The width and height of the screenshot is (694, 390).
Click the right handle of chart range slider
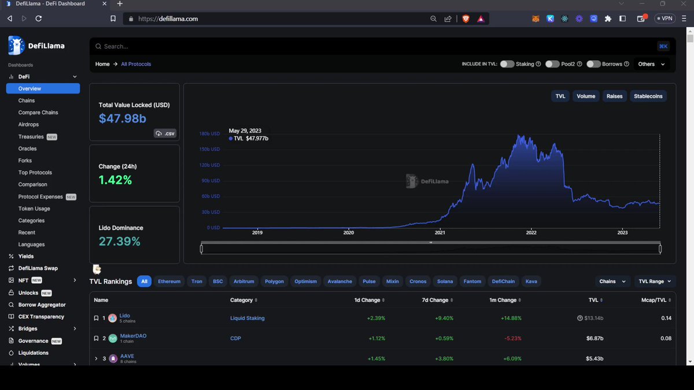[660, 249]
